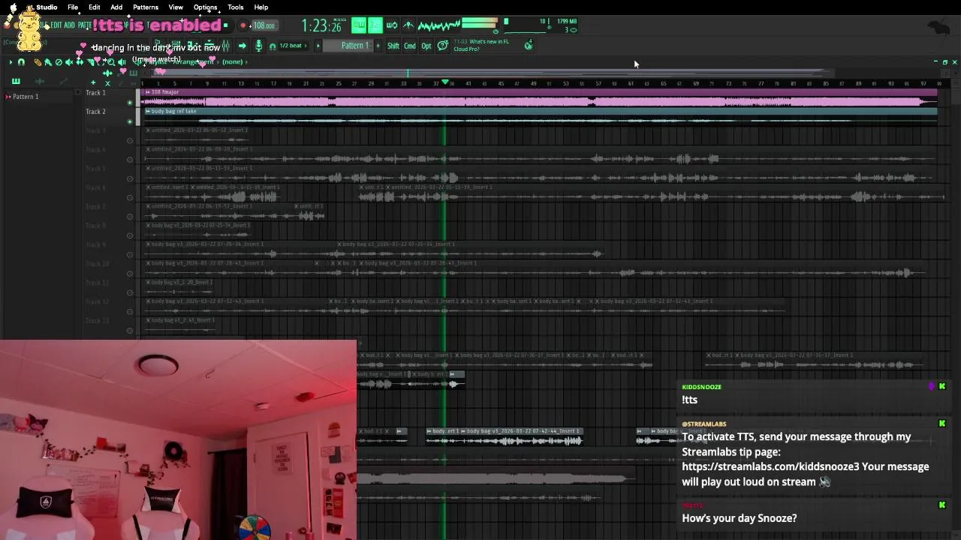
Task: Click the arrow left of Pattern 1
Action: [318, 46]
